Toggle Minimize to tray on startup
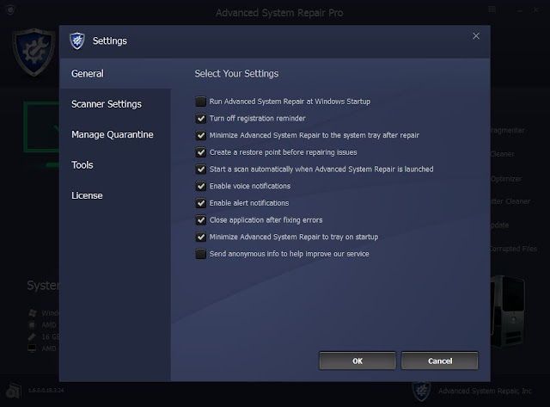This screenshot has width=550, height=407. coord(200,237)
